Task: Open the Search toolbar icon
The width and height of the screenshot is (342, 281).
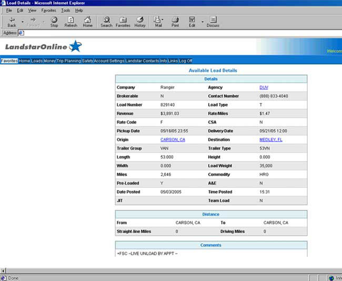Action: tap(106, 22)
